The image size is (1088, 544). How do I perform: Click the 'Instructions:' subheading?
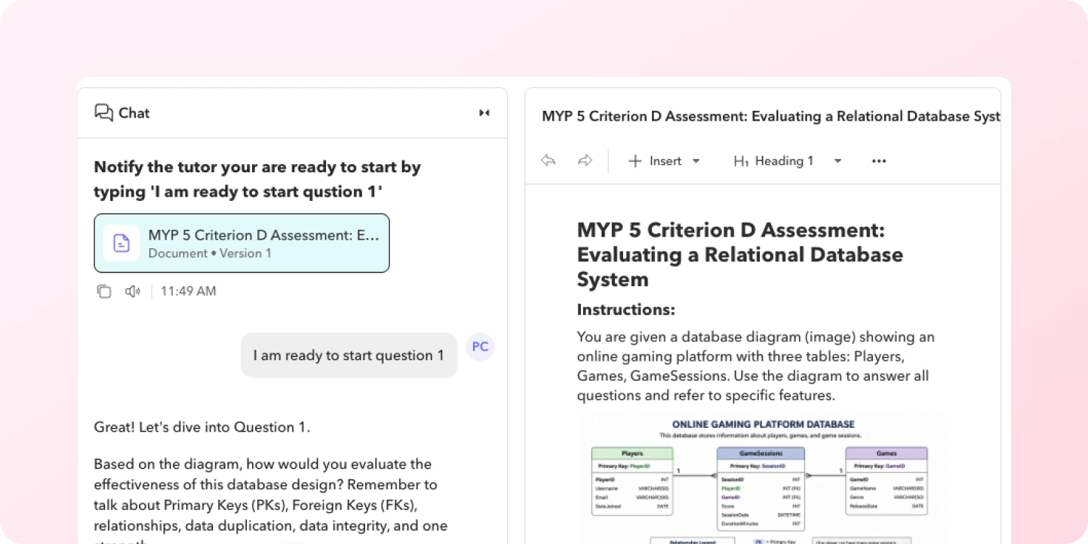coord(626,310)
